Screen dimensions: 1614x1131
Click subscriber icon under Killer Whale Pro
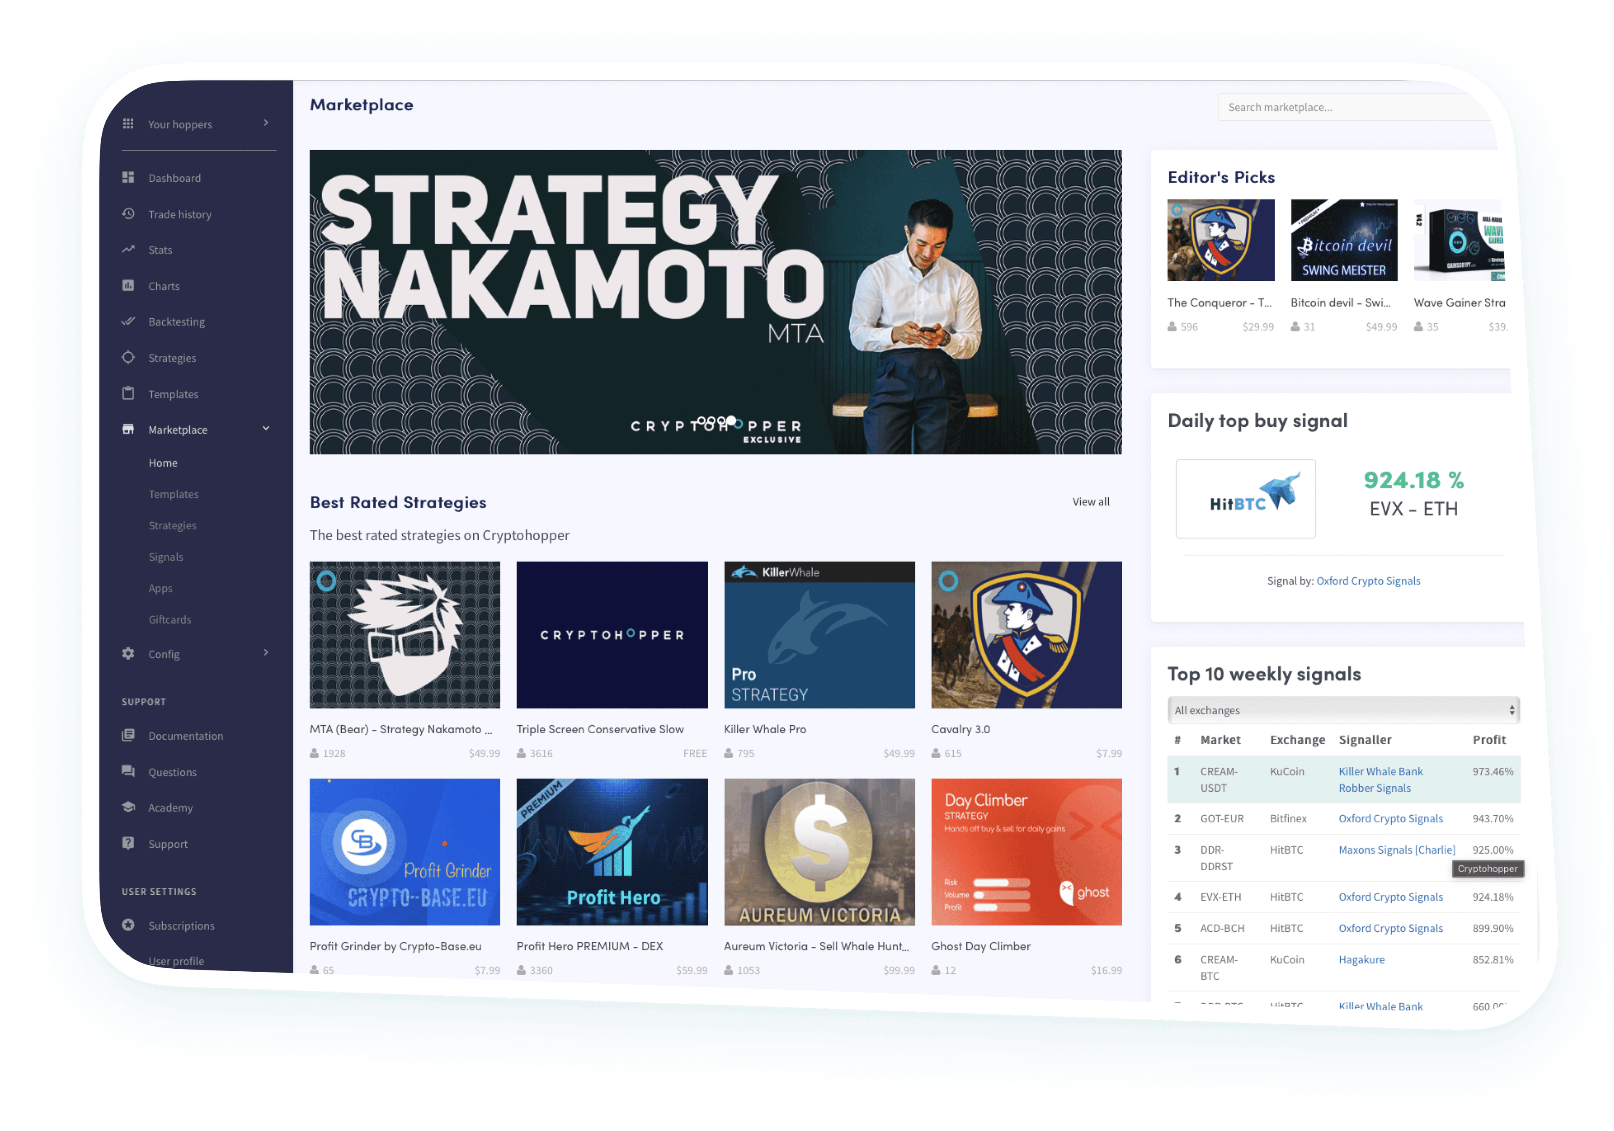pyautogui.click(x=729, y=753)
